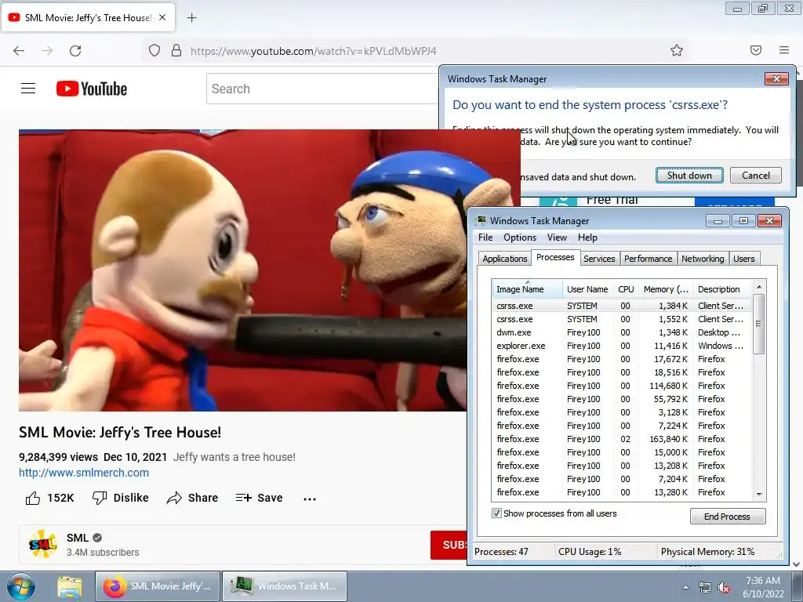Screen dimensions: 803x602
Task: Confirm with the Shut down button
Action: (689, 175)
